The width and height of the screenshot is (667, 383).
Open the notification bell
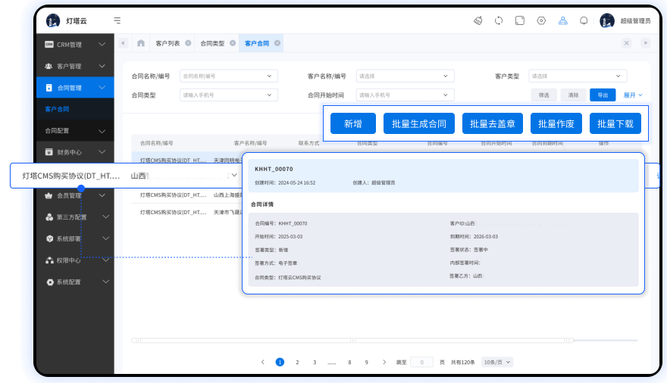[584, 20]
